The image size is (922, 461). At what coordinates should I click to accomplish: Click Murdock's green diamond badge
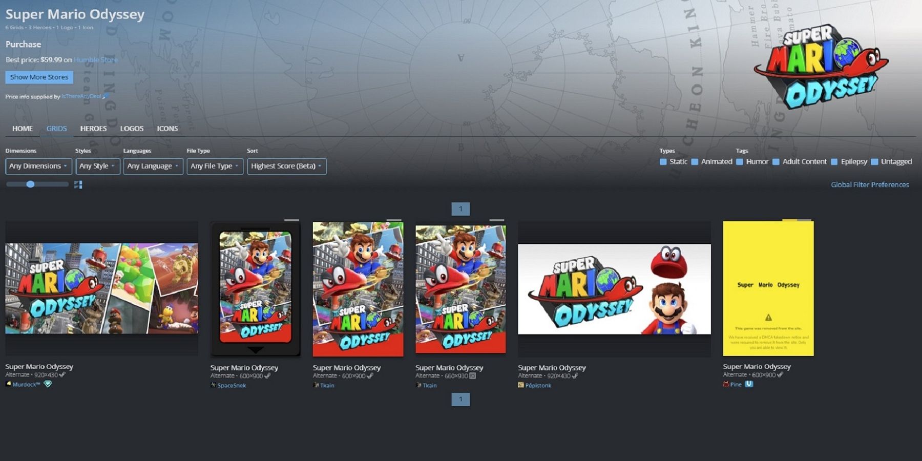tap(48, 384)
